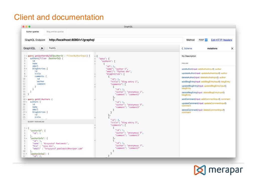
Task: Open addAuthor mutation field docs
Action: pos(186,69)
